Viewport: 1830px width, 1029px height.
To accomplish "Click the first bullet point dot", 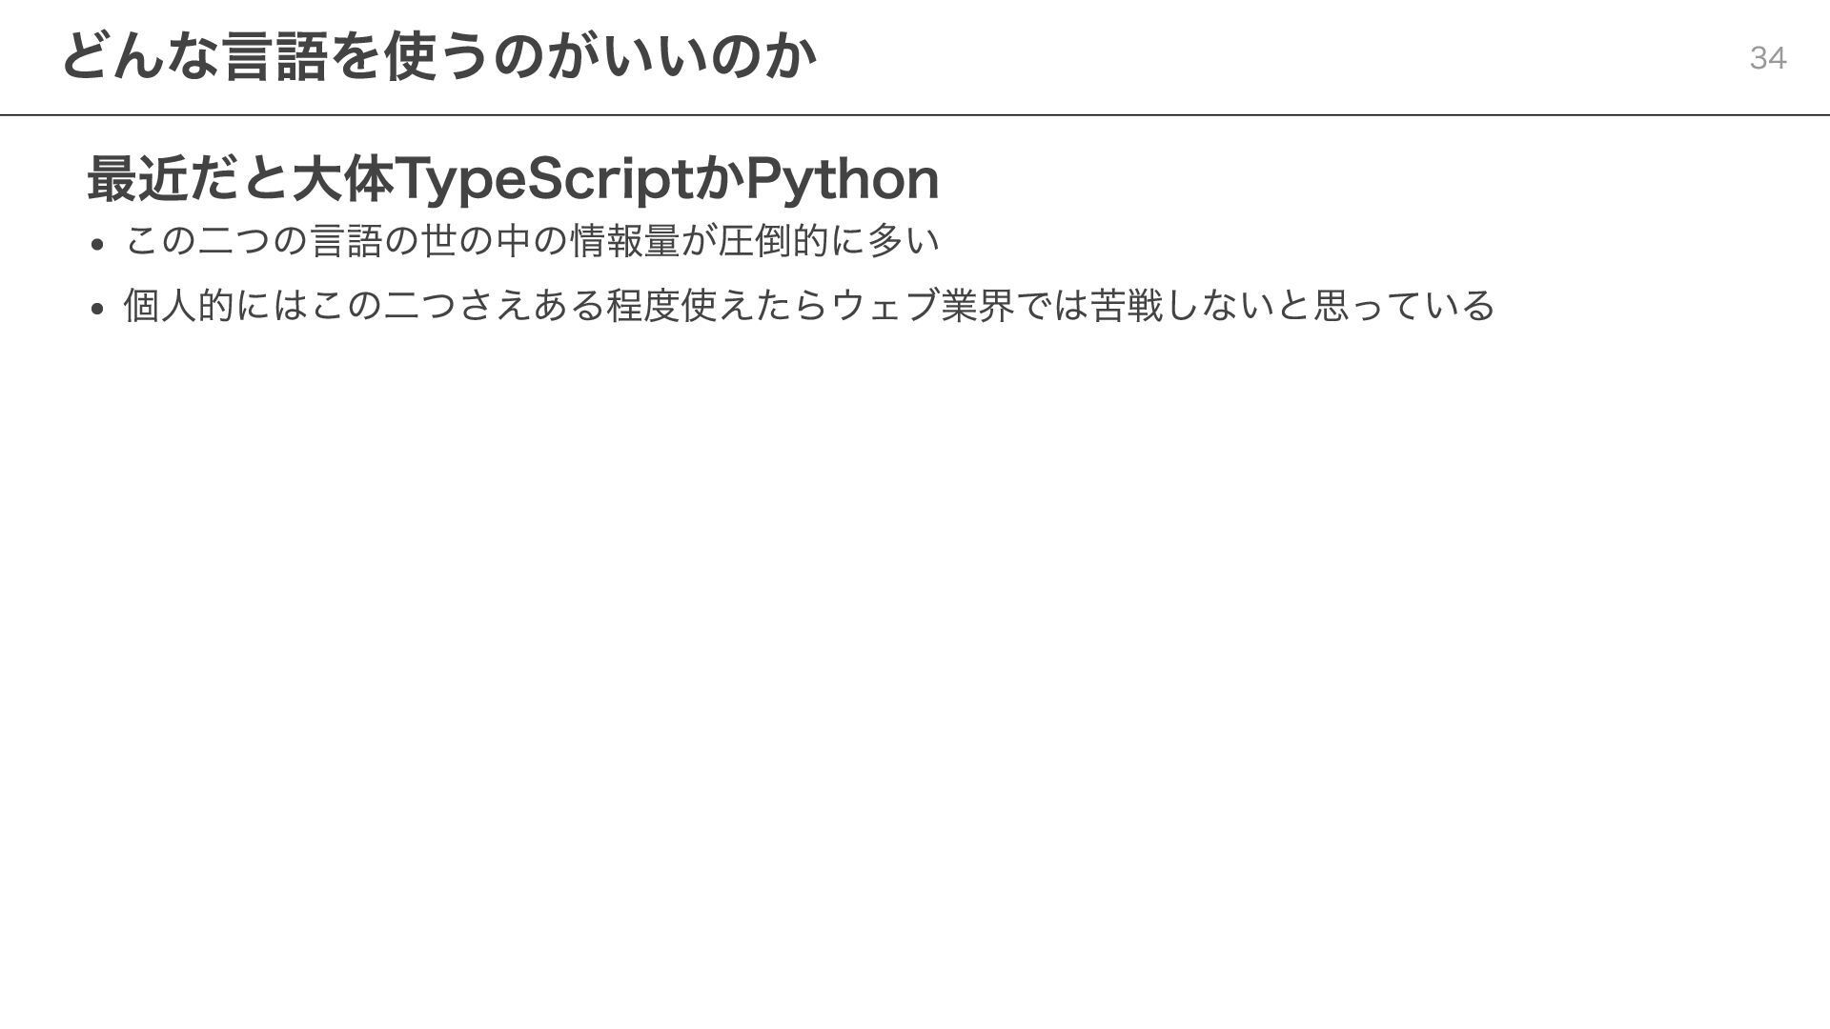I will pos(97,245).
